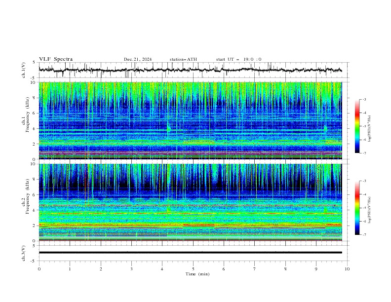391x302 pixels.
Task: Click the ch.1 signal burst near minute 9.3
Action: (x=325, y=129)
